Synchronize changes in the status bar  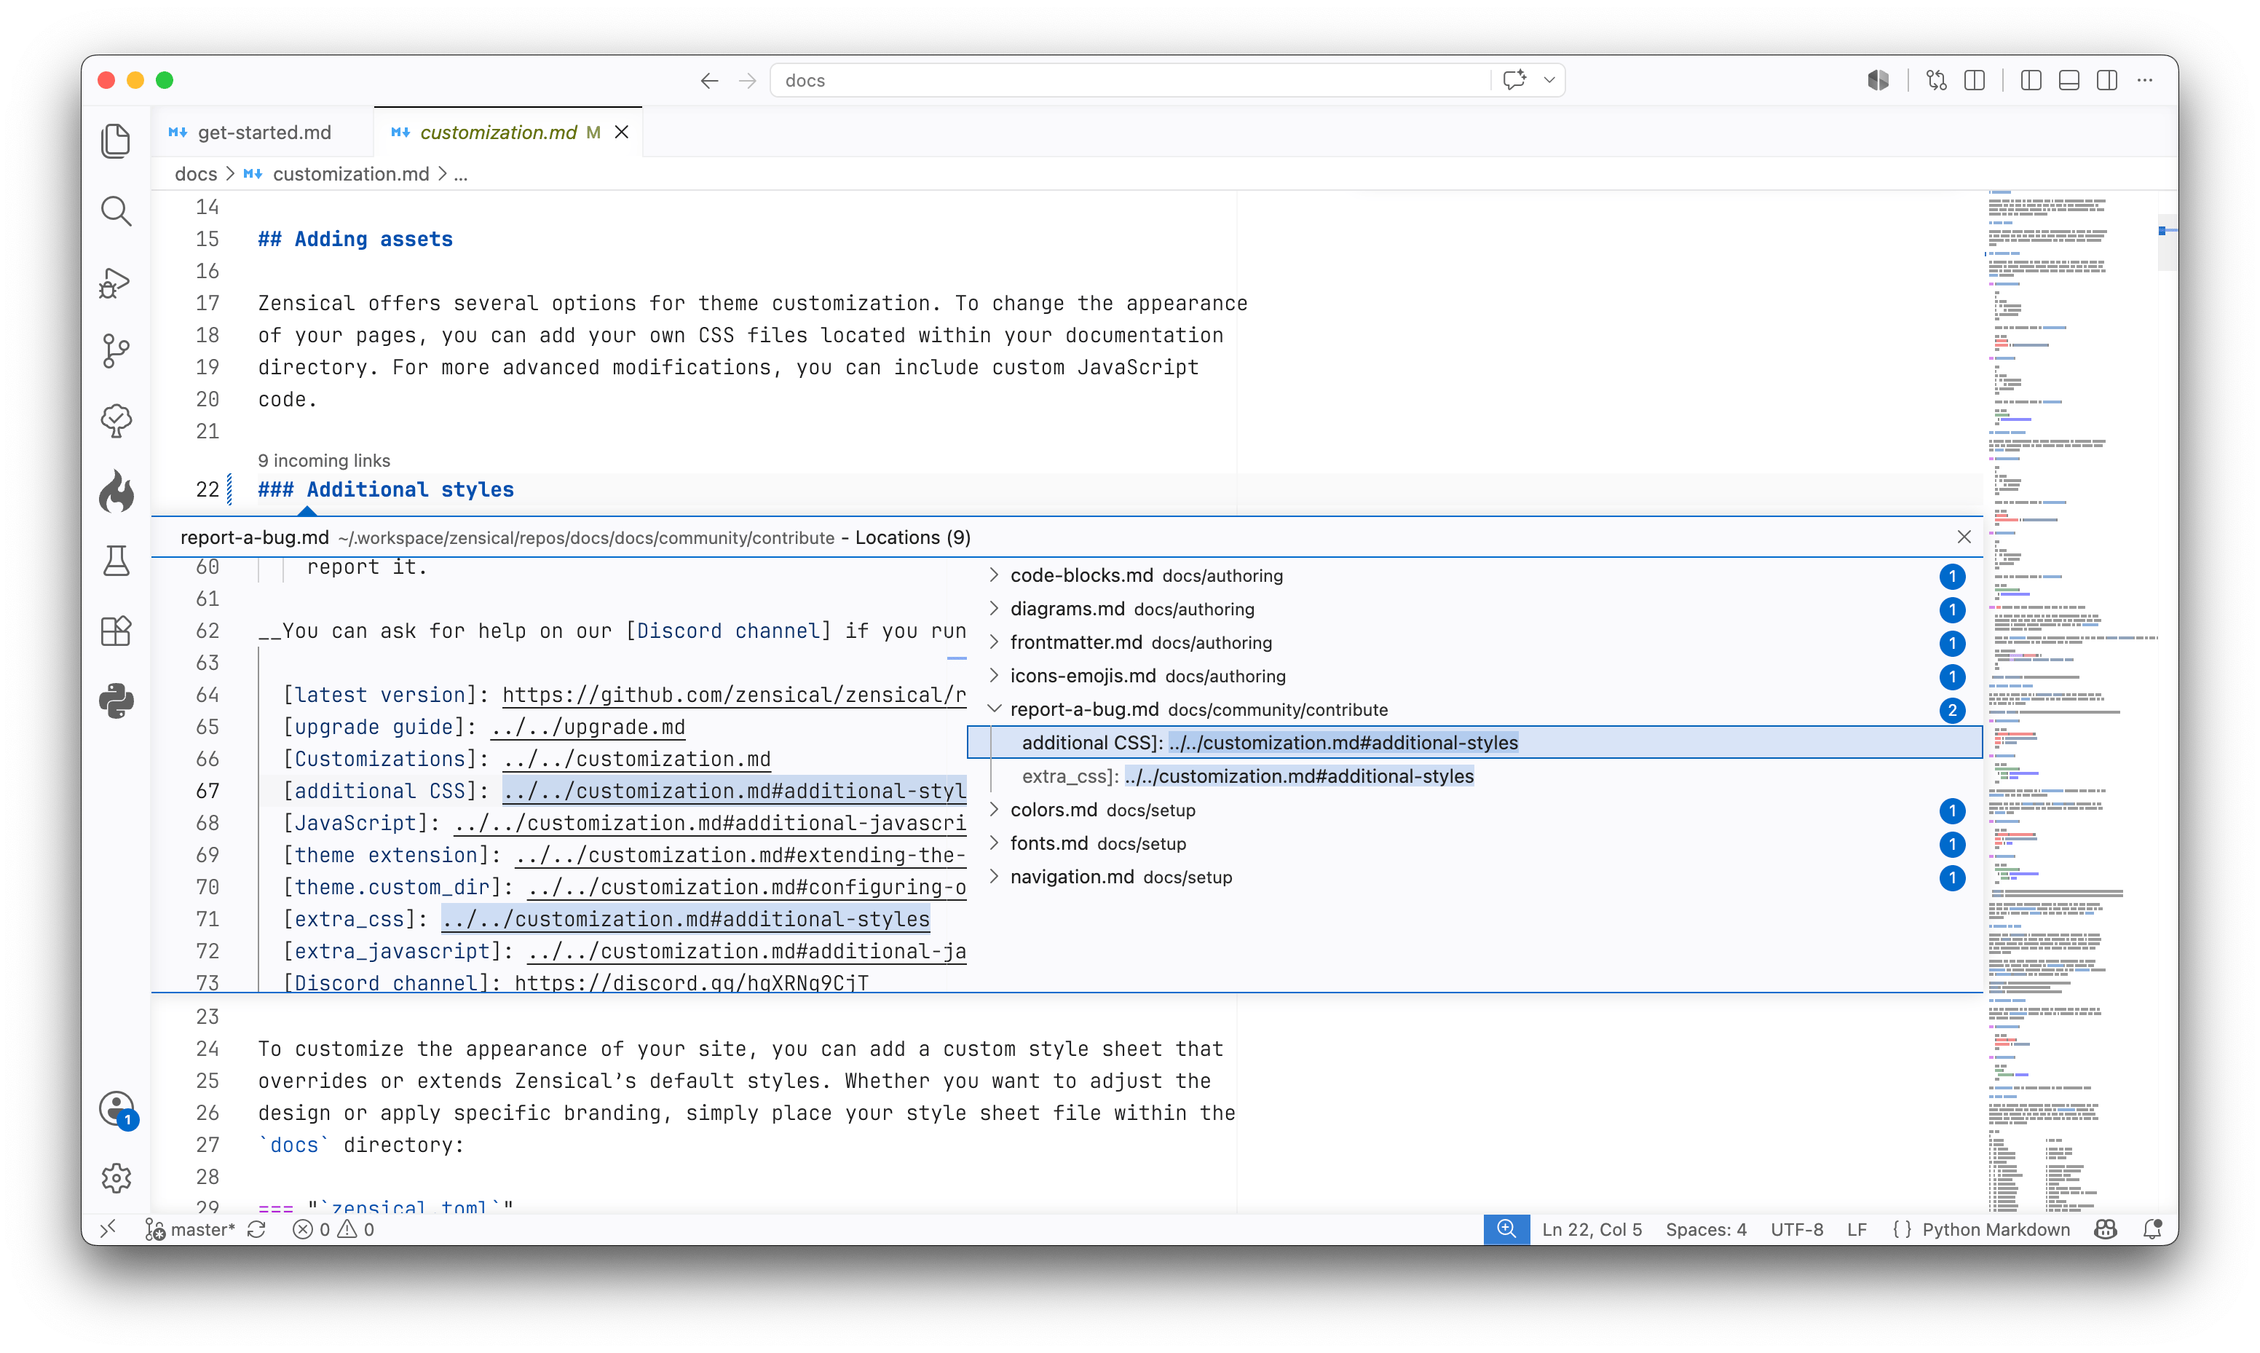pos(257,1229)
